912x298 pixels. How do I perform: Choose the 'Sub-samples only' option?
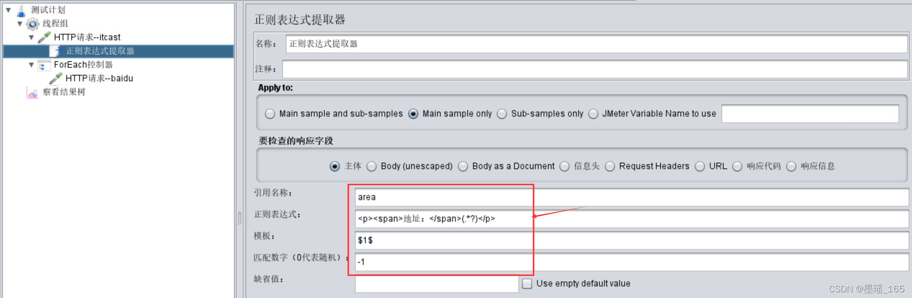click(x=502, y=114)
